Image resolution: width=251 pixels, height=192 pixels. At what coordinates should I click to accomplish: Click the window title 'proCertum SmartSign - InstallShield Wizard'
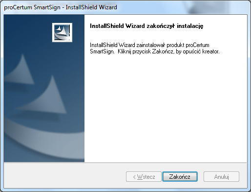(x=61, y=7)
